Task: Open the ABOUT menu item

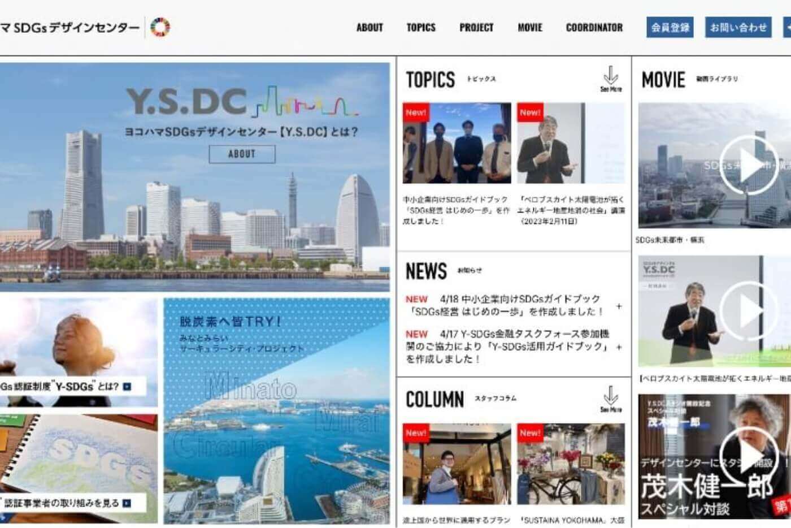Action: 370,27
